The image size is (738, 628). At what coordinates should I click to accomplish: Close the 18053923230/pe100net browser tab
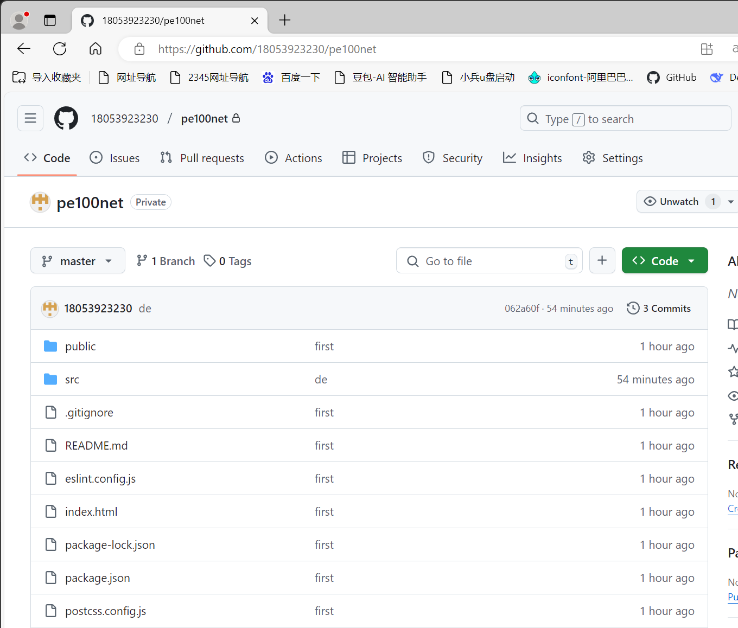click(255, 21)
